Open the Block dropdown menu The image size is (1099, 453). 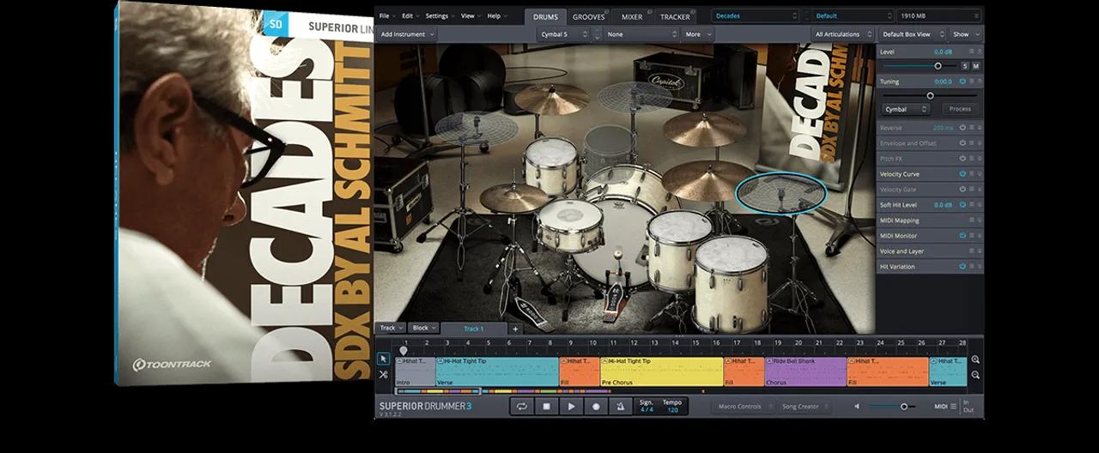click(424, 328)
